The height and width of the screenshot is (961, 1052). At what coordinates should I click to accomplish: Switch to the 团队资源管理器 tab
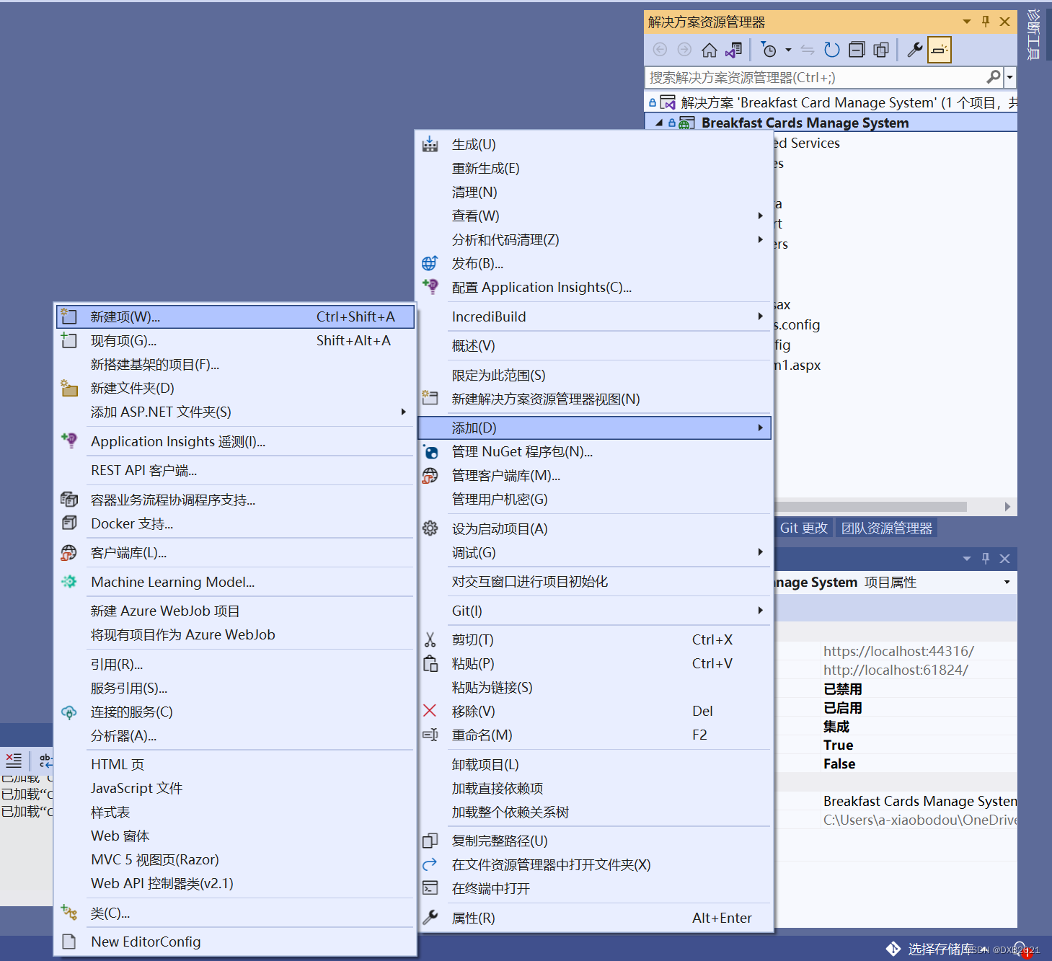886,528
